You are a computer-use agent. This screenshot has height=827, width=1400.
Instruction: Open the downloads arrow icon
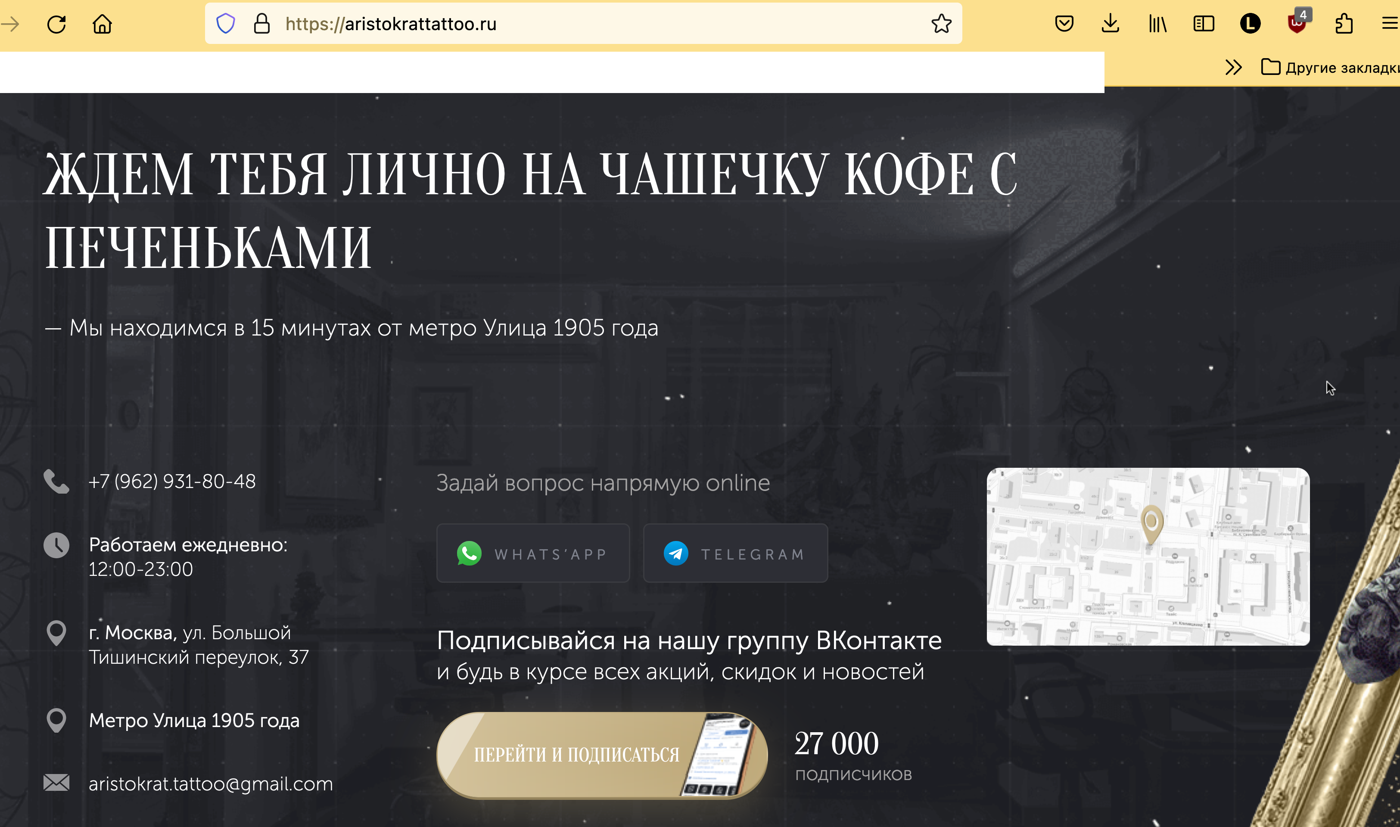tap(1110, 24)
